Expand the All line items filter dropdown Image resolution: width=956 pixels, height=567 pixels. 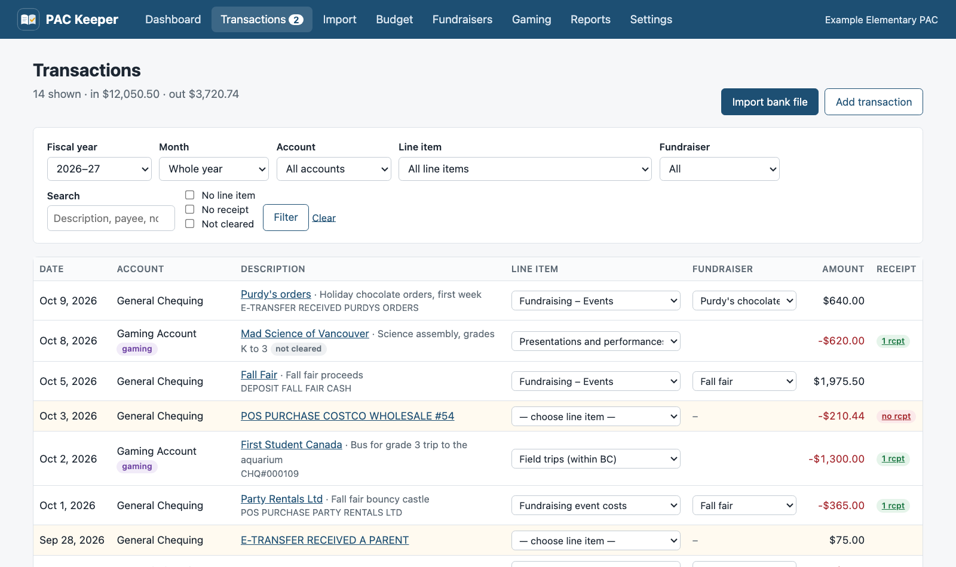tap(525, 169)
